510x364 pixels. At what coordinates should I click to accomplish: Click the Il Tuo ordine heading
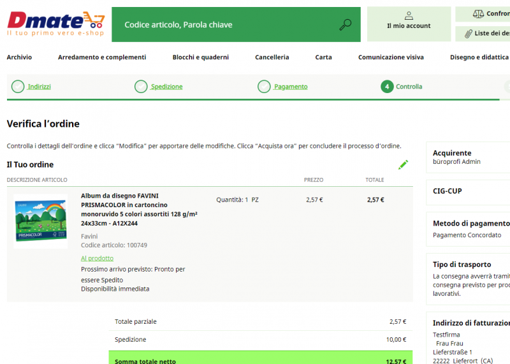coord(30,164)
